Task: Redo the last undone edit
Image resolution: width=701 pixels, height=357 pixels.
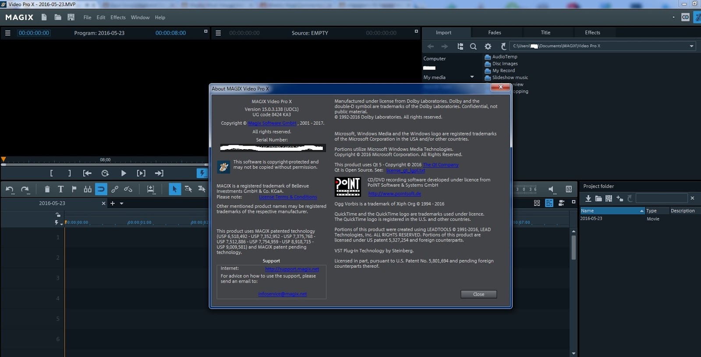Action: click(25, 189)
